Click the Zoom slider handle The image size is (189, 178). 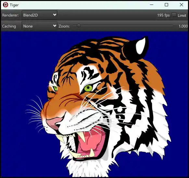tap(79, 26)
